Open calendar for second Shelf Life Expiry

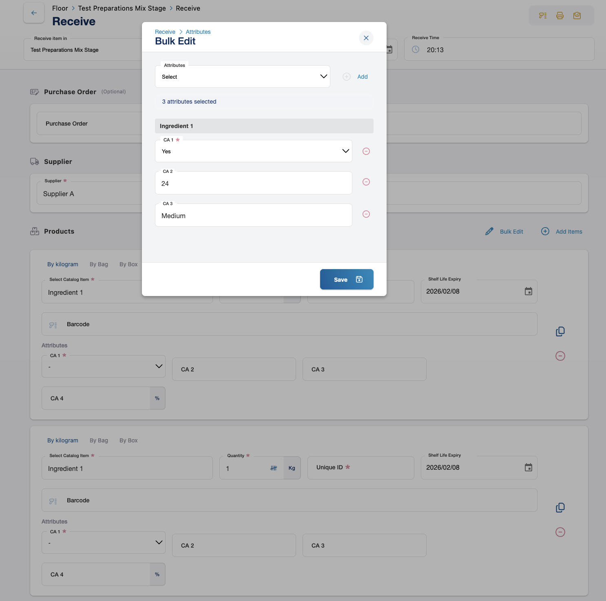tap(529, 468)
